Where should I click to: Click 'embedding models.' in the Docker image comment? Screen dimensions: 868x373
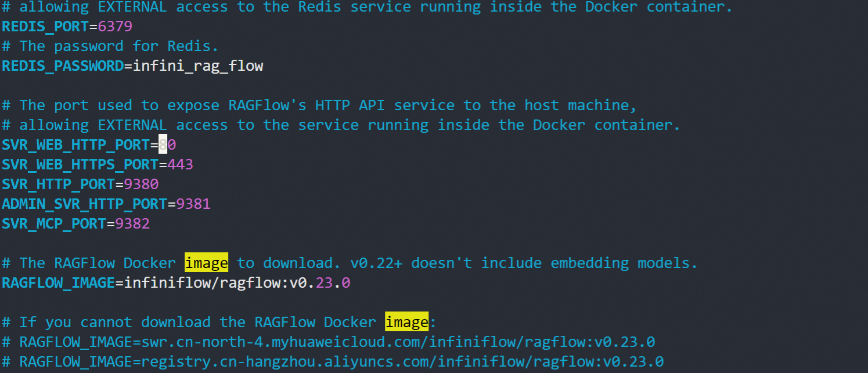pyautogui.click(x=624, y=263)
